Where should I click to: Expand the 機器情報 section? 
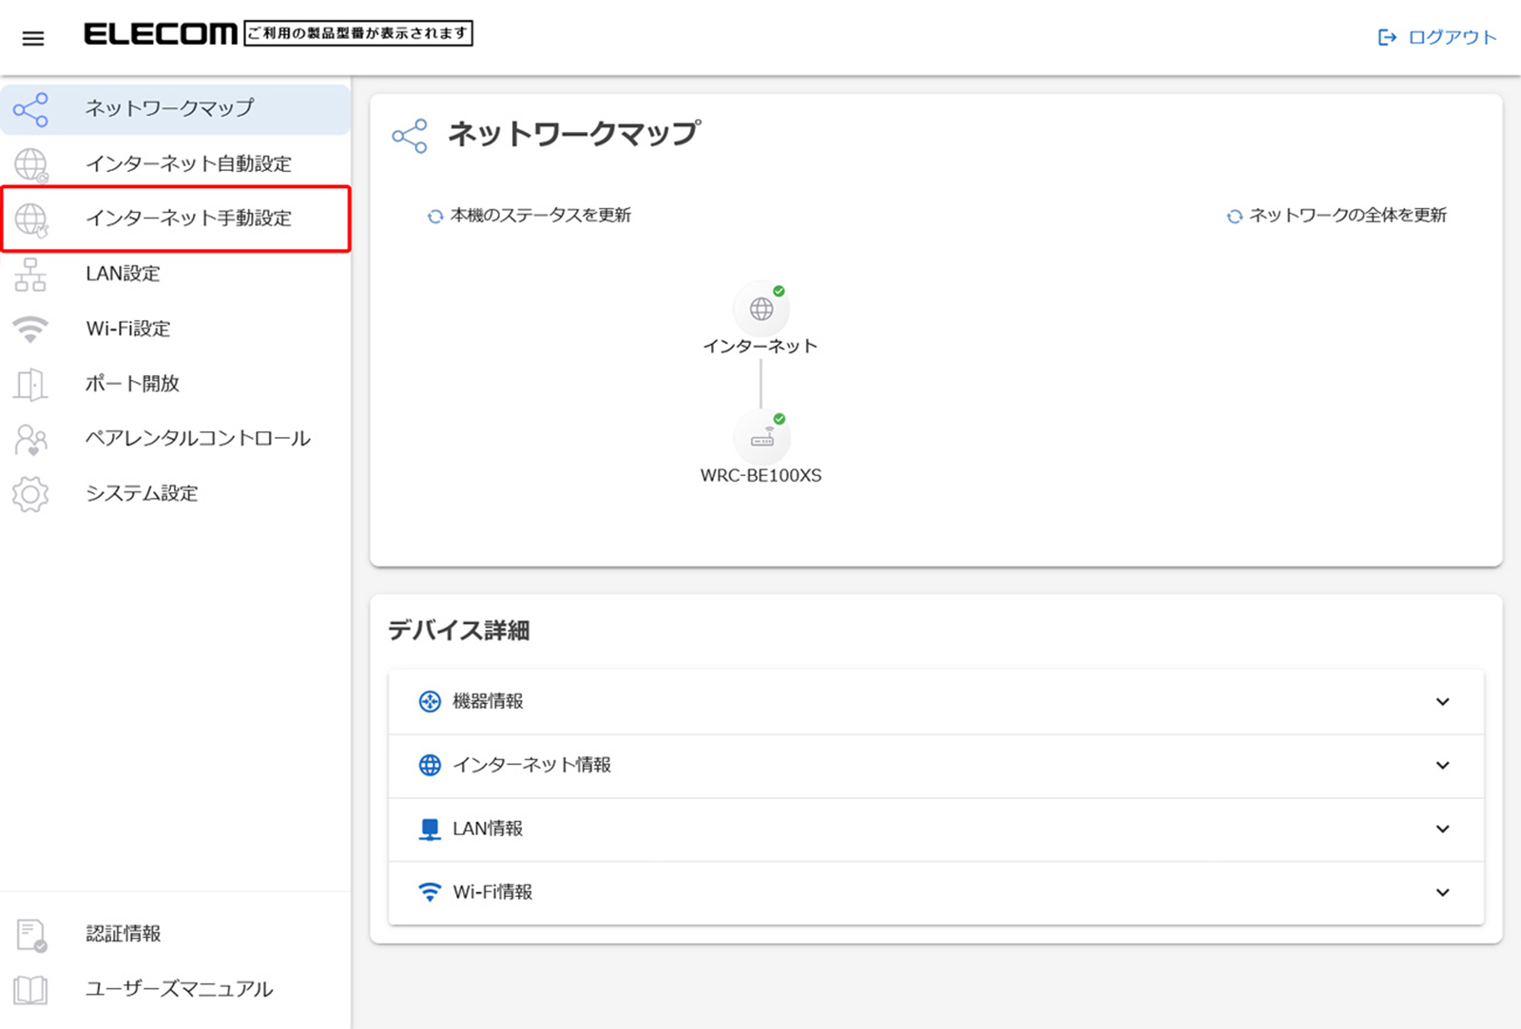click(1442, 702)
